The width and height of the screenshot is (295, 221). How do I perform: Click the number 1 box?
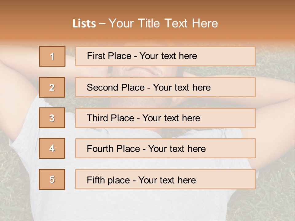(52, 56)
